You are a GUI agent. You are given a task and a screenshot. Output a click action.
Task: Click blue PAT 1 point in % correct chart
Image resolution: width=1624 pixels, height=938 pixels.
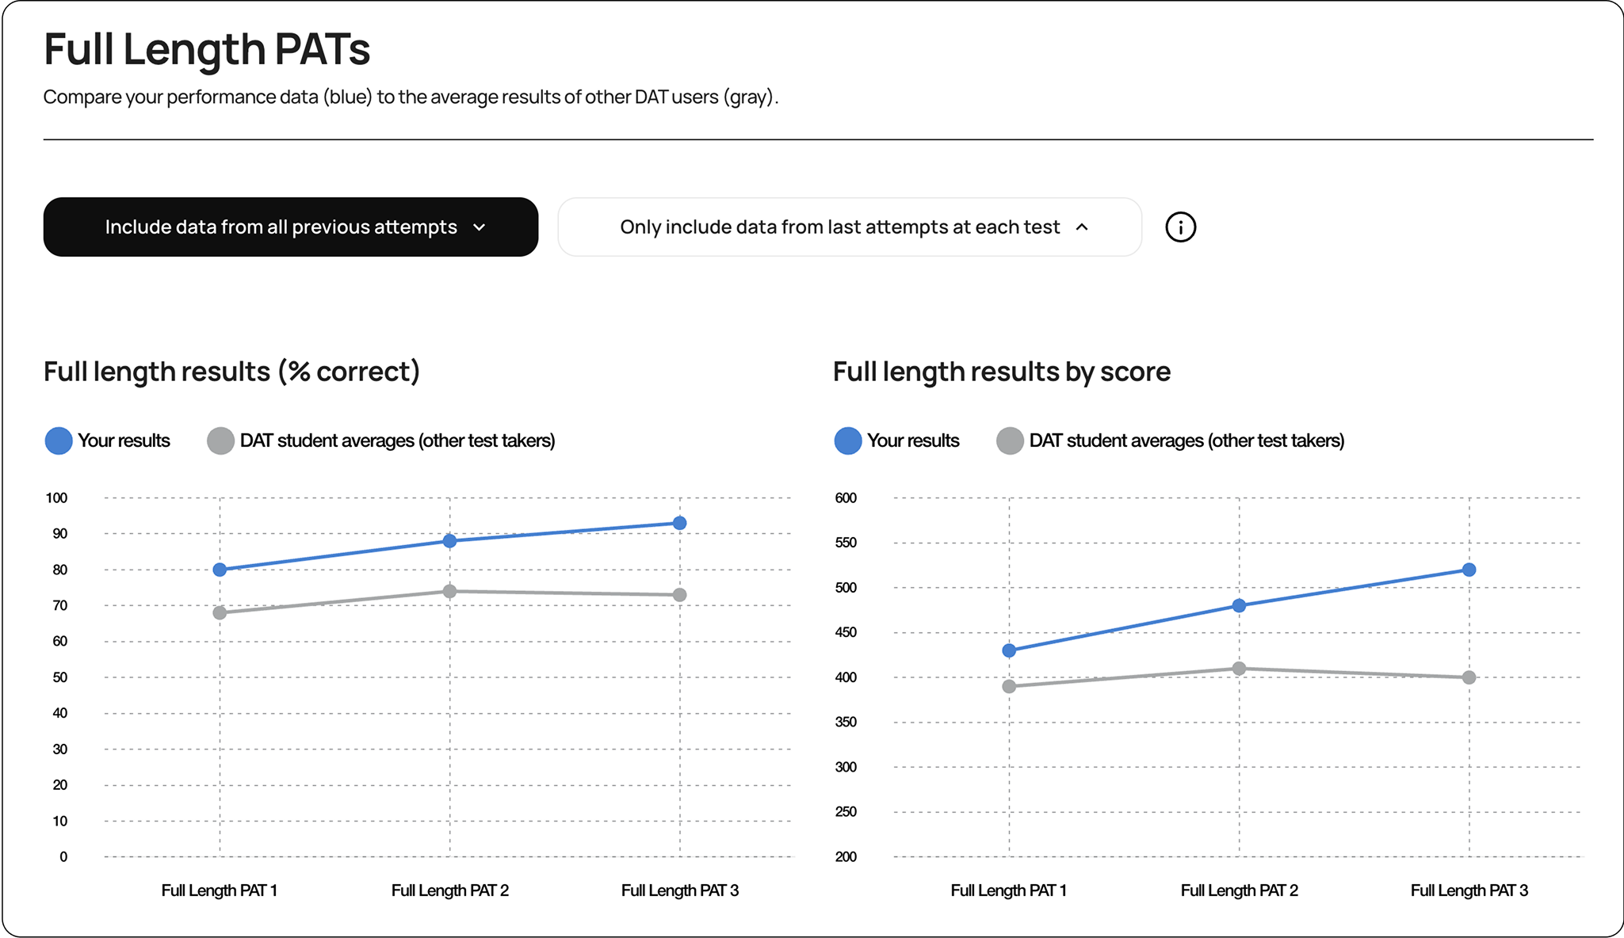point(220,570)
